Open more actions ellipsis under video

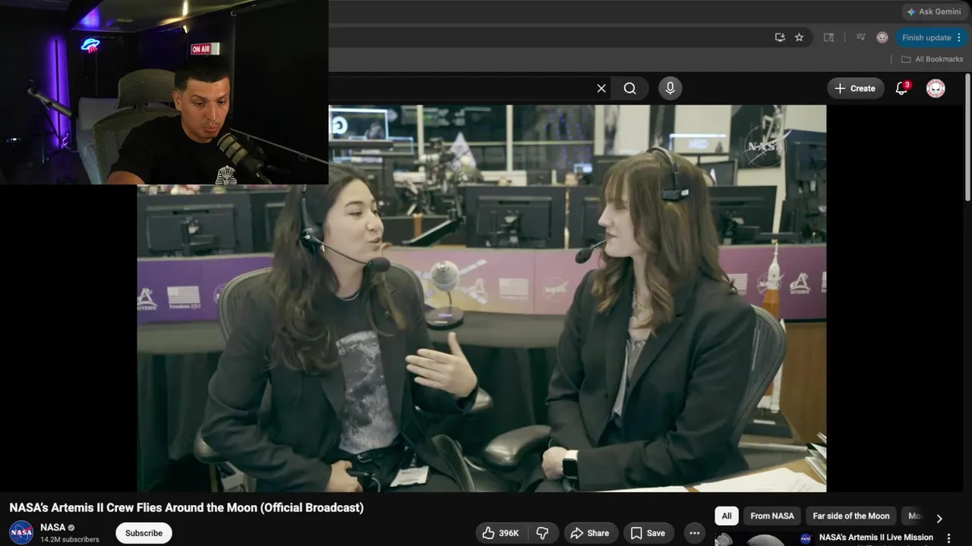point(694,533)
